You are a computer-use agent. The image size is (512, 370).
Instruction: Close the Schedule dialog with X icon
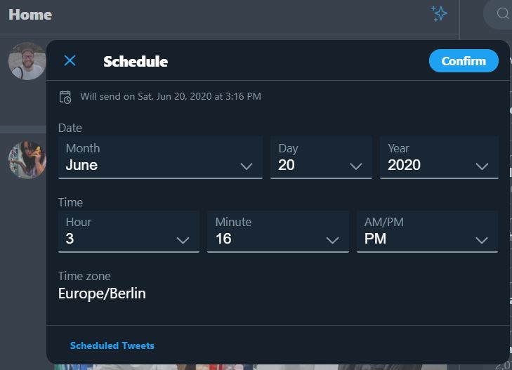pos(70,61)
